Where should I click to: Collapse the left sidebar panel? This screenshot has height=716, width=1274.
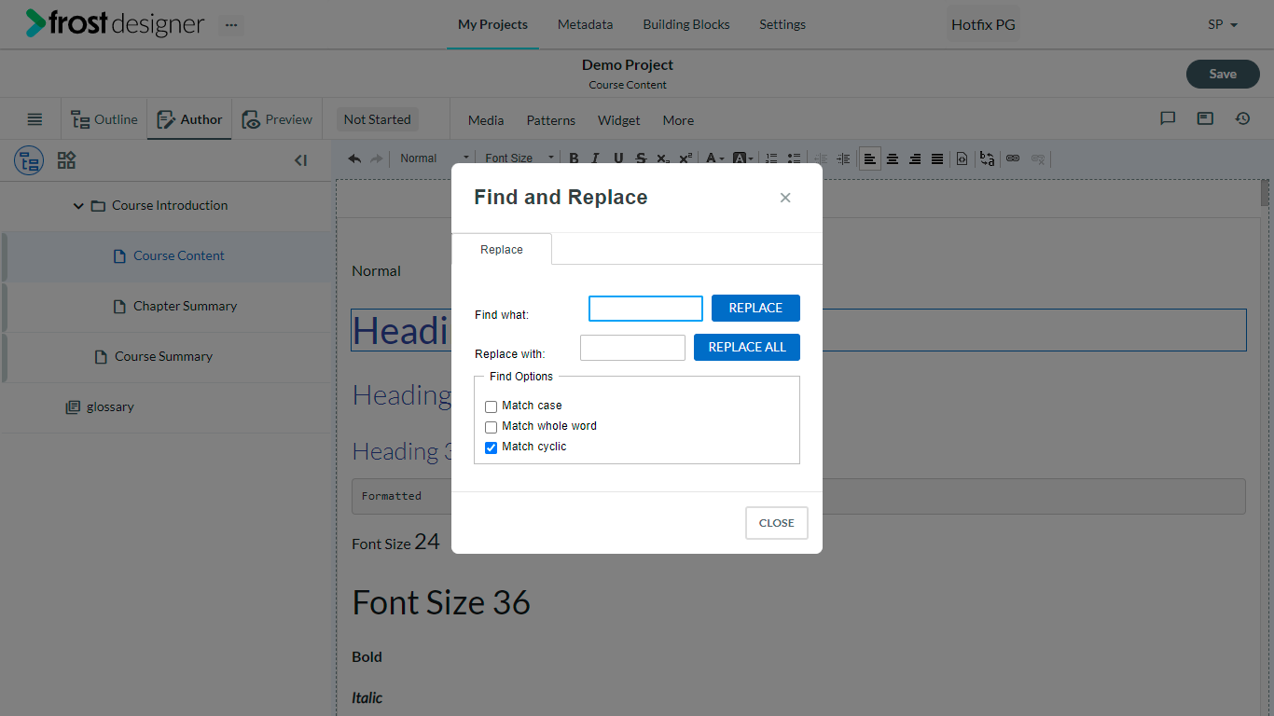point(300,160)
